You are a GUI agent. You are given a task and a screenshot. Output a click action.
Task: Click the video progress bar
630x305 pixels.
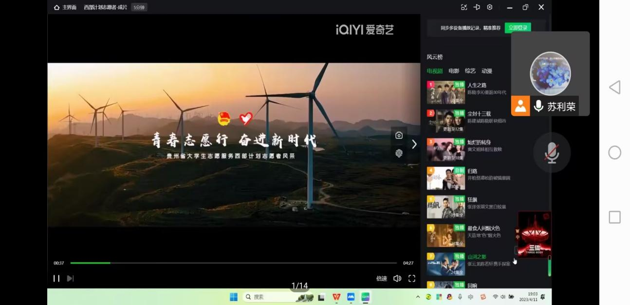point(234,263)
